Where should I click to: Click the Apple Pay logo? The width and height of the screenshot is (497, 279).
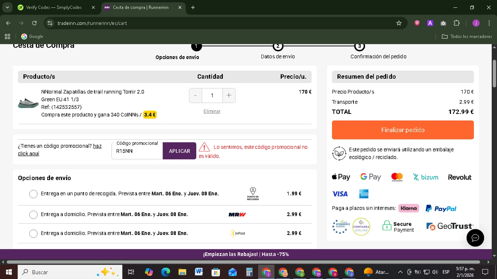pos(341,177)
